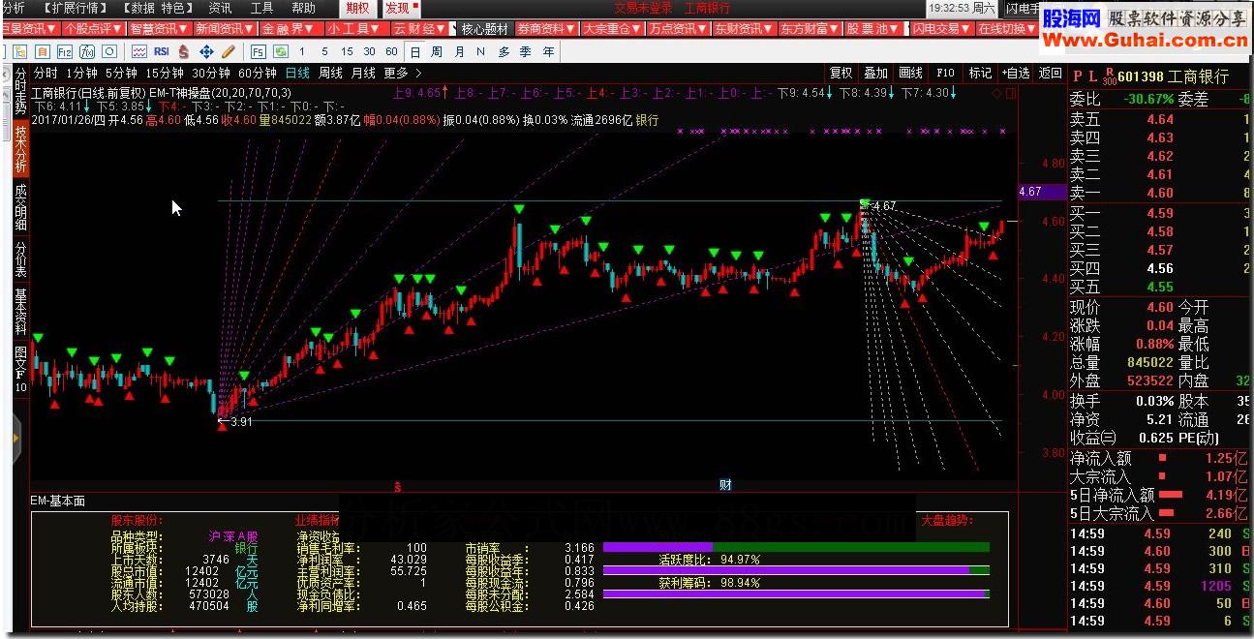Open the 股票池 dropdown

[x=873, y=29]
